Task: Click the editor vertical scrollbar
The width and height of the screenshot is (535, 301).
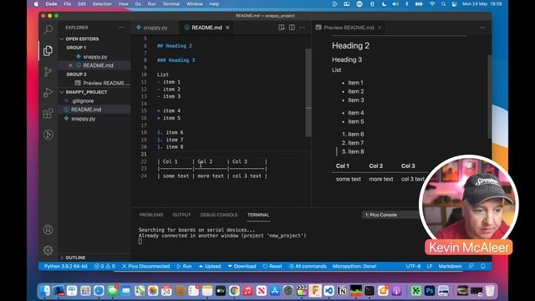Action: 308,93
